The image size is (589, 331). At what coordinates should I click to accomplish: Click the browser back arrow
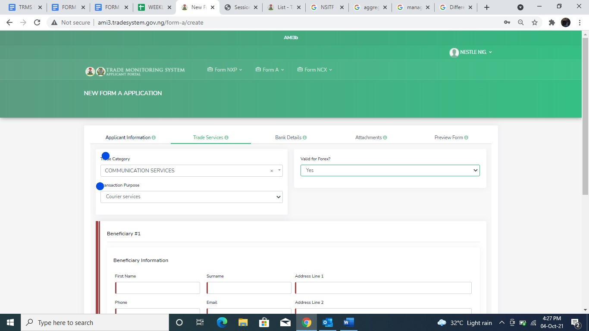pos(9,22)
